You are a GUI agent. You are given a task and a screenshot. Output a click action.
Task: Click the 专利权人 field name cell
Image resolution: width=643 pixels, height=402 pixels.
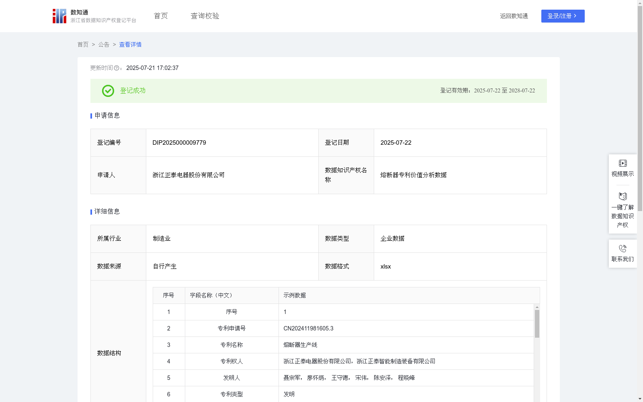tap(231, 361)
